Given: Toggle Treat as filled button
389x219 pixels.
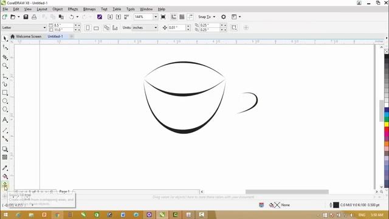Looking at the screenshot, I should [x=234, y=27].
